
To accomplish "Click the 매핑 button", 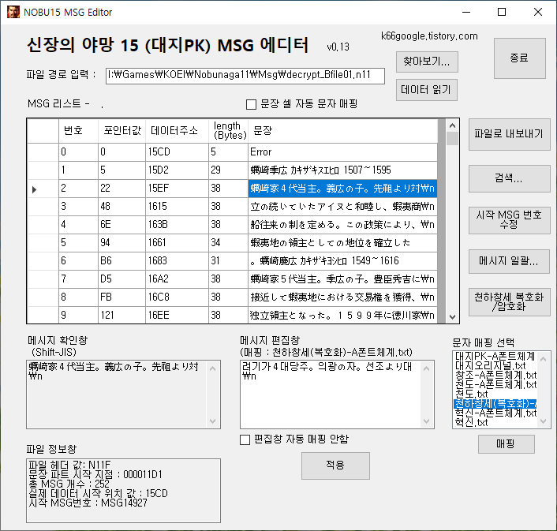I will coord(506,444).
